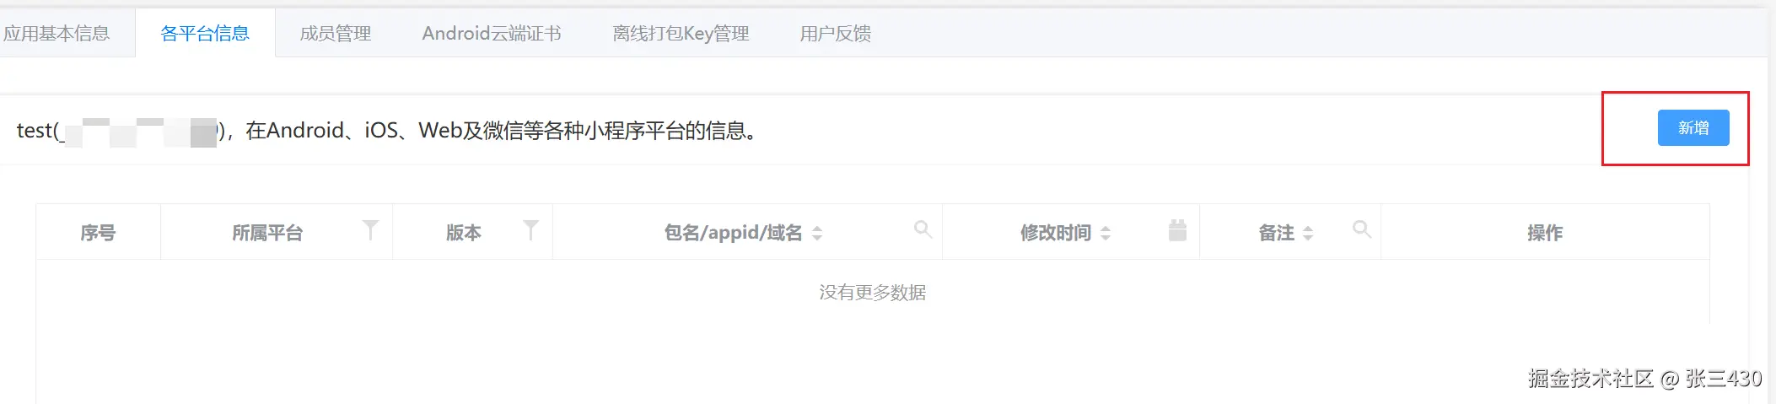Select the 各平台信息 tab
Image resolution: width=1776 pixels, height=404 pixels.
205,34
